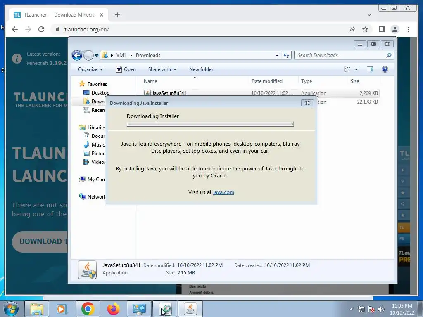Focus the Search Downloads field

341,55
